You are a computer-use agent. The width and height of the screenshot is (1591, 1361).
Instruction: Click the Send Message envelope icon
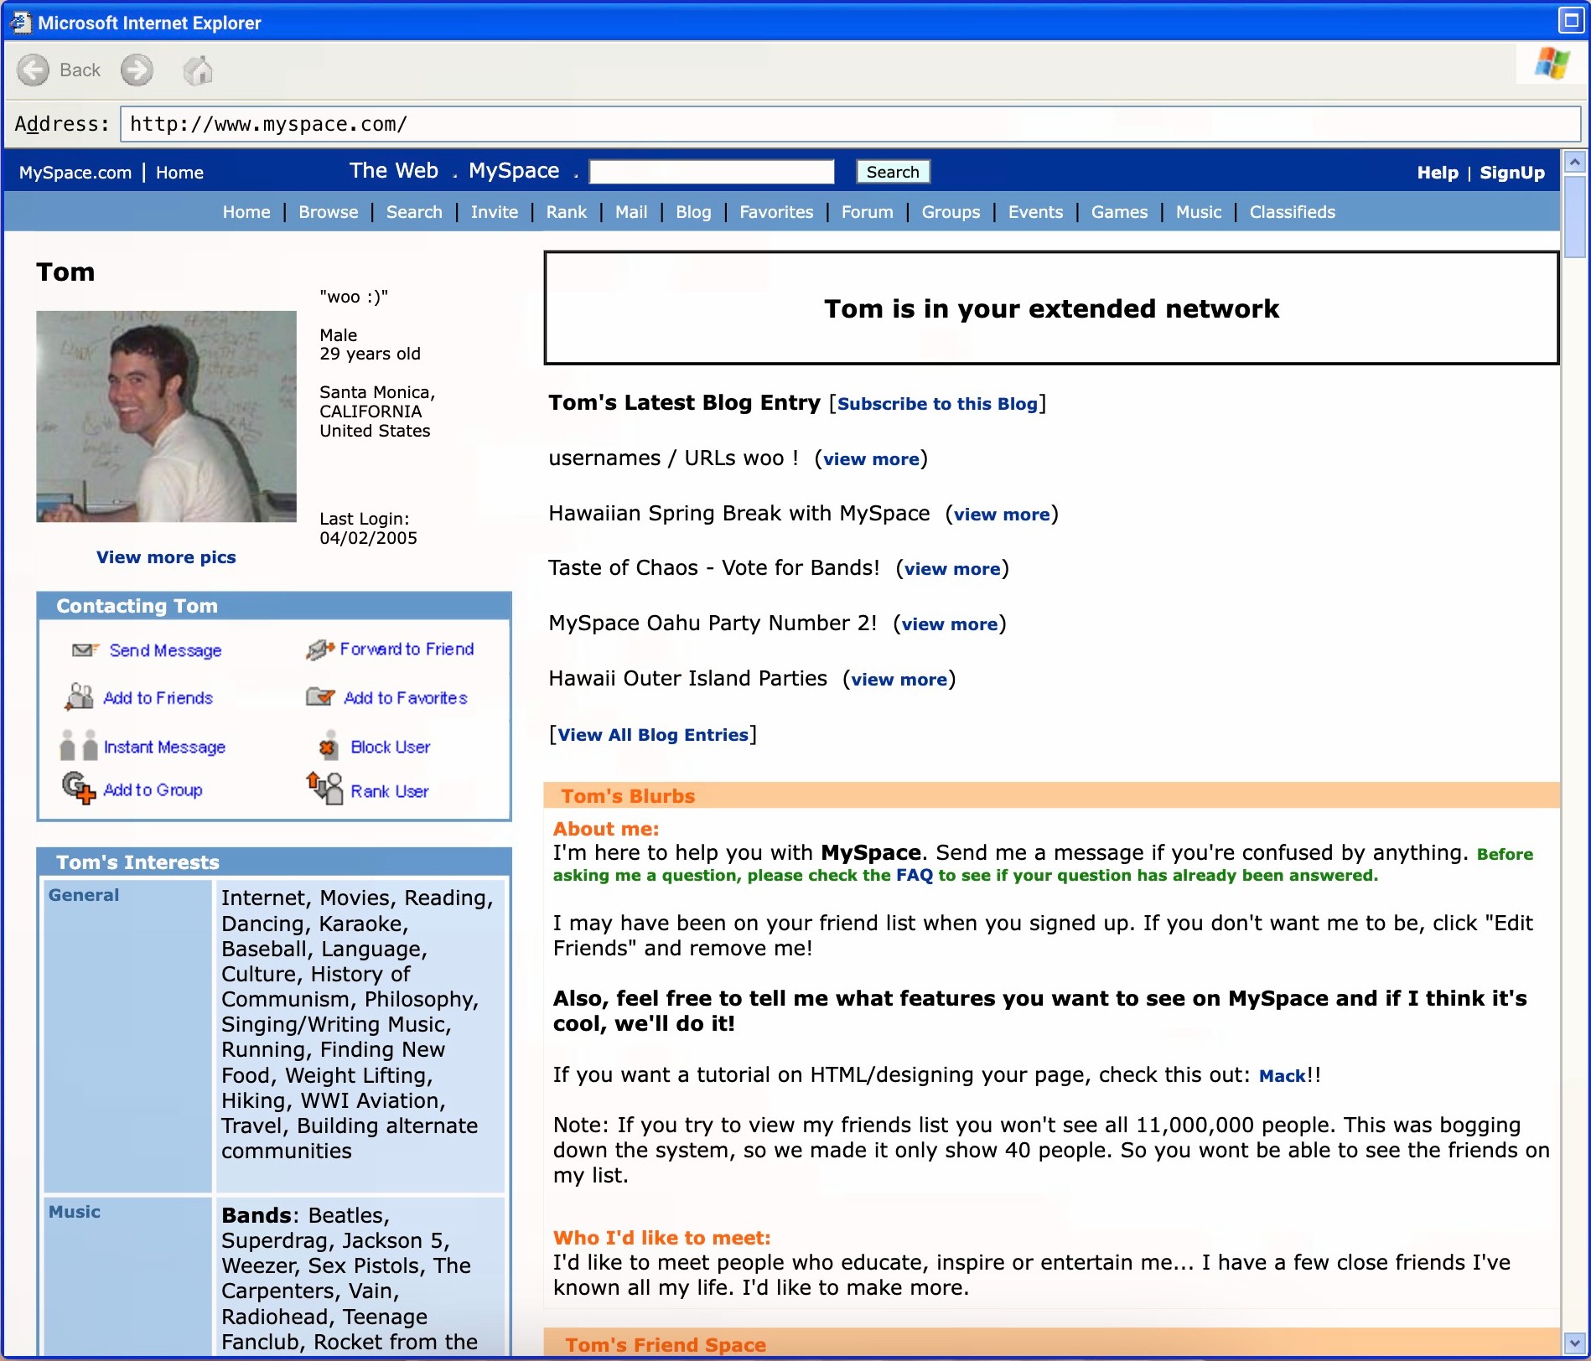(85, 650)
